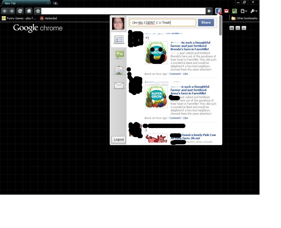
Task: Open the quote bubble tab in Facebook popup
Action: (x=119, y=55)
